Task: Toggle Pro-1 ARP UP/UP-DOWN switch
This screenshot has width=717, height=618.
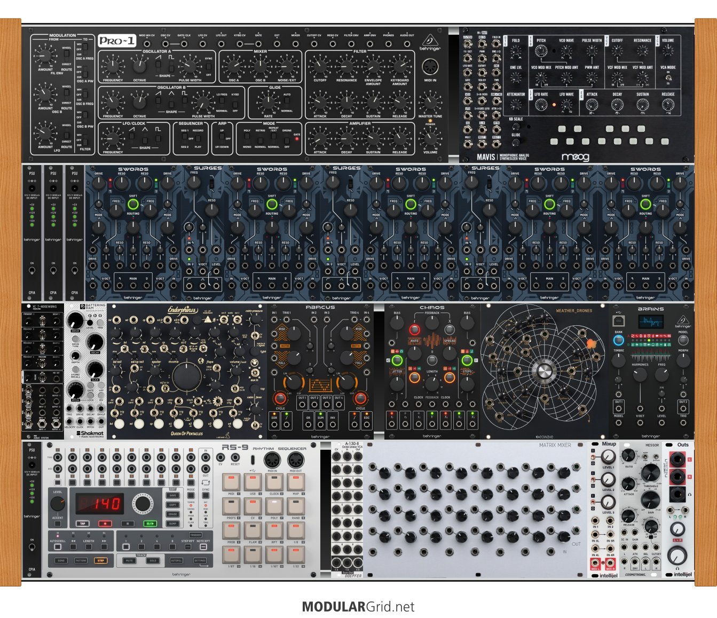Action: coord(222,138)
